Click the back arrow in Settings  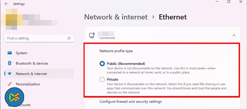point(6,4)
